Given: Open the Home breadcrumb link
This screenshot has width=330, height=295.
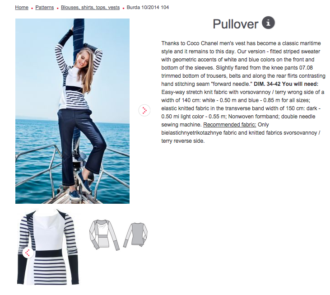Looking at the screenshot, I should 22,7.
